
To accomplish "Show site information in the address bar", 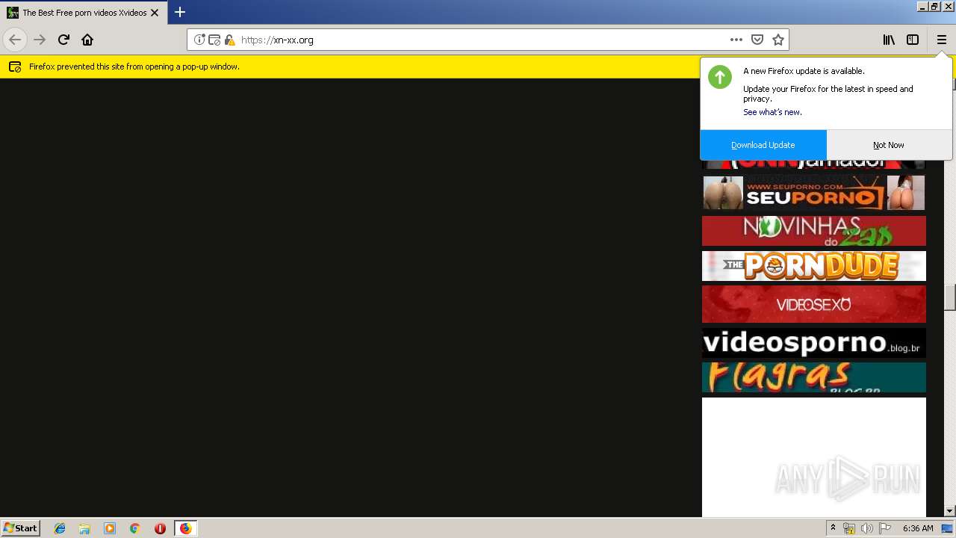I will click(199, 40).
